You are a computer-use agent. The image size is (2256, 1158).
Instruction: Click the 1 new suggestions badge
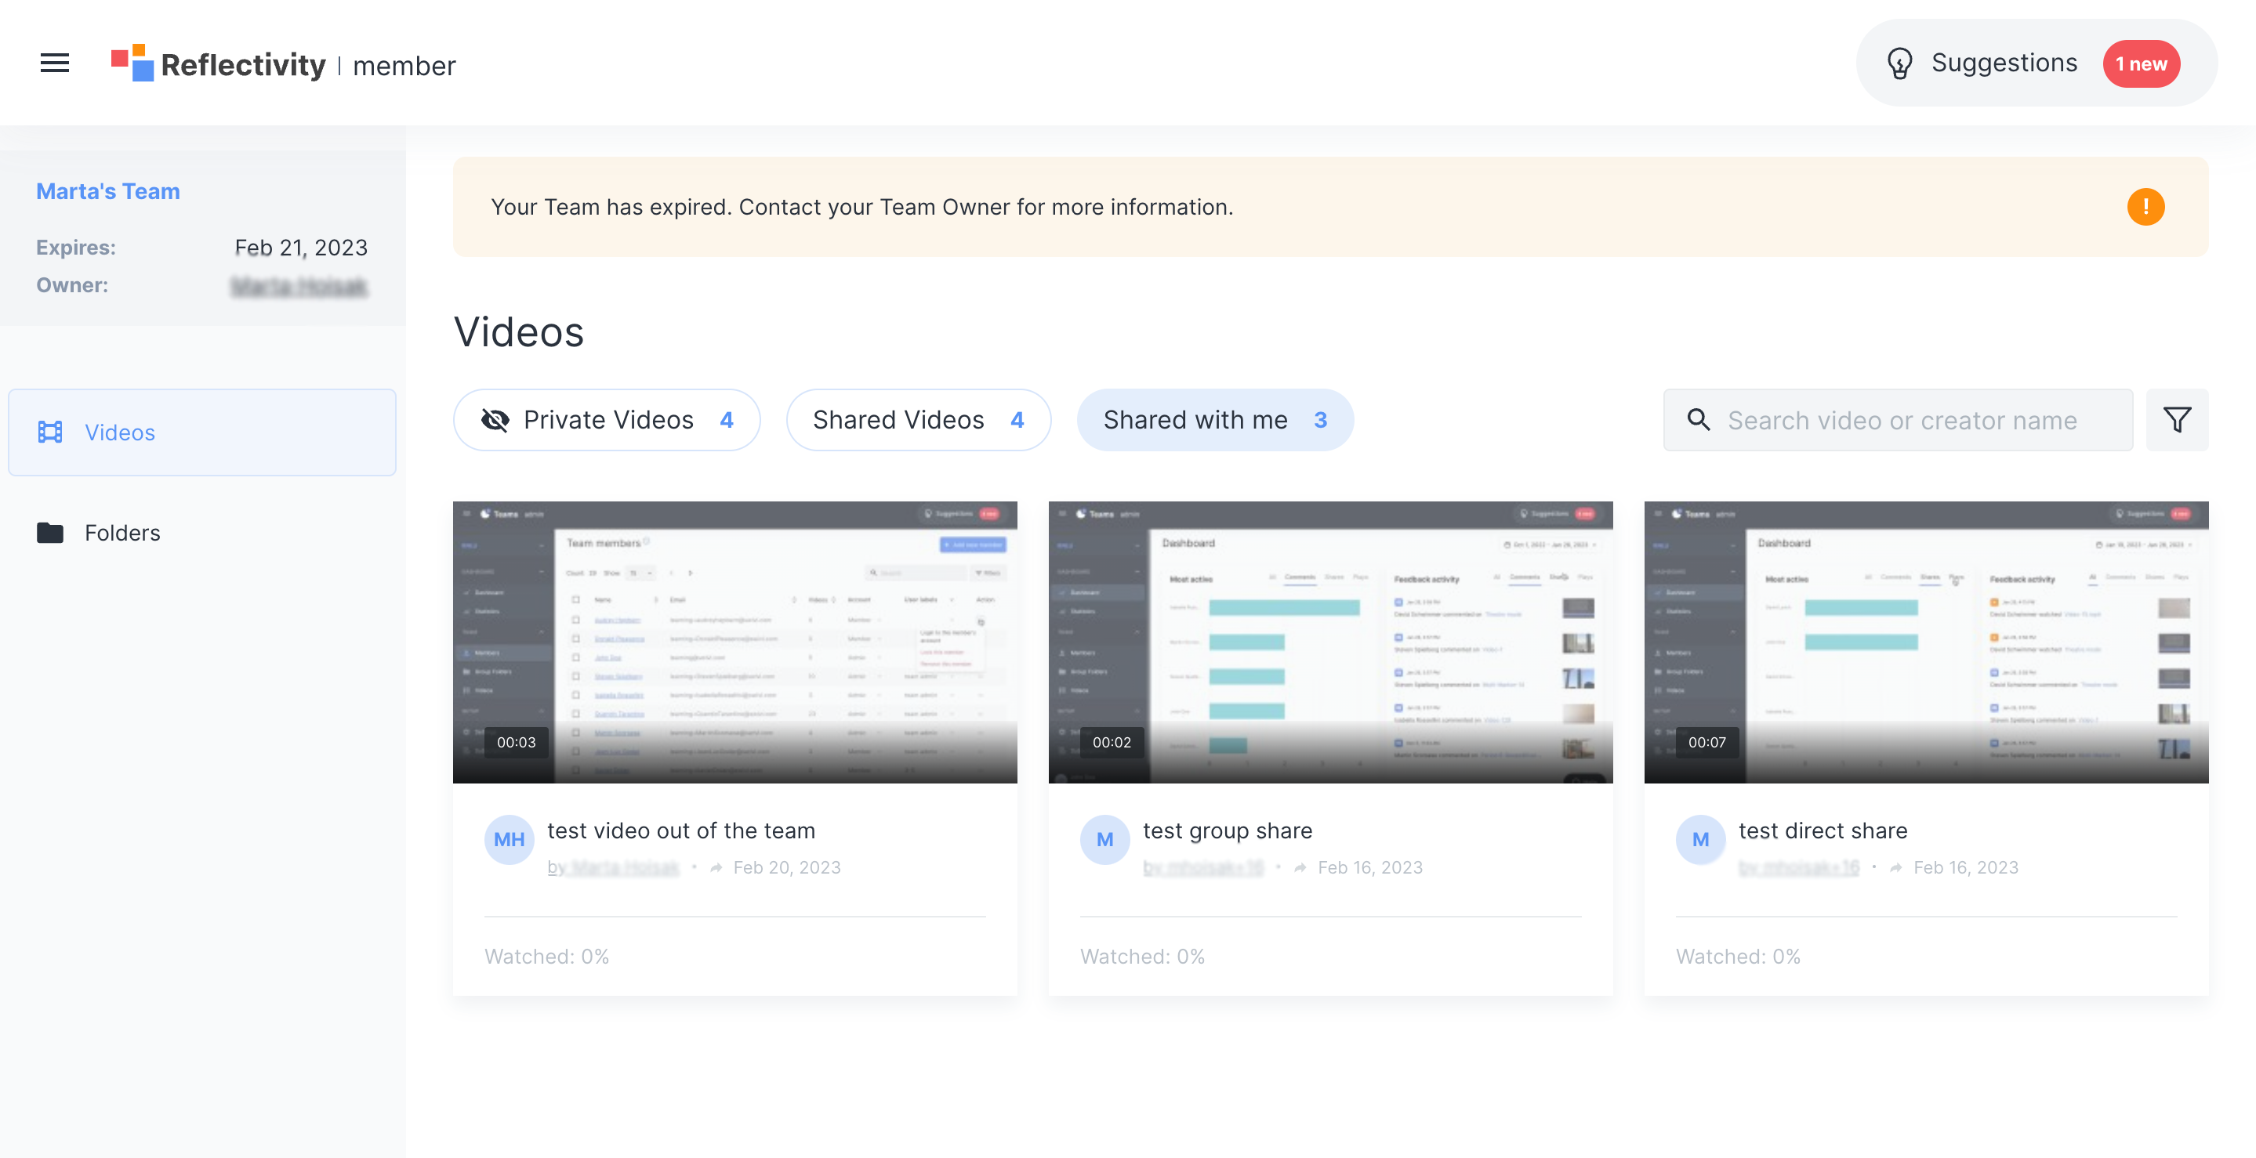tap(2141, 64)
